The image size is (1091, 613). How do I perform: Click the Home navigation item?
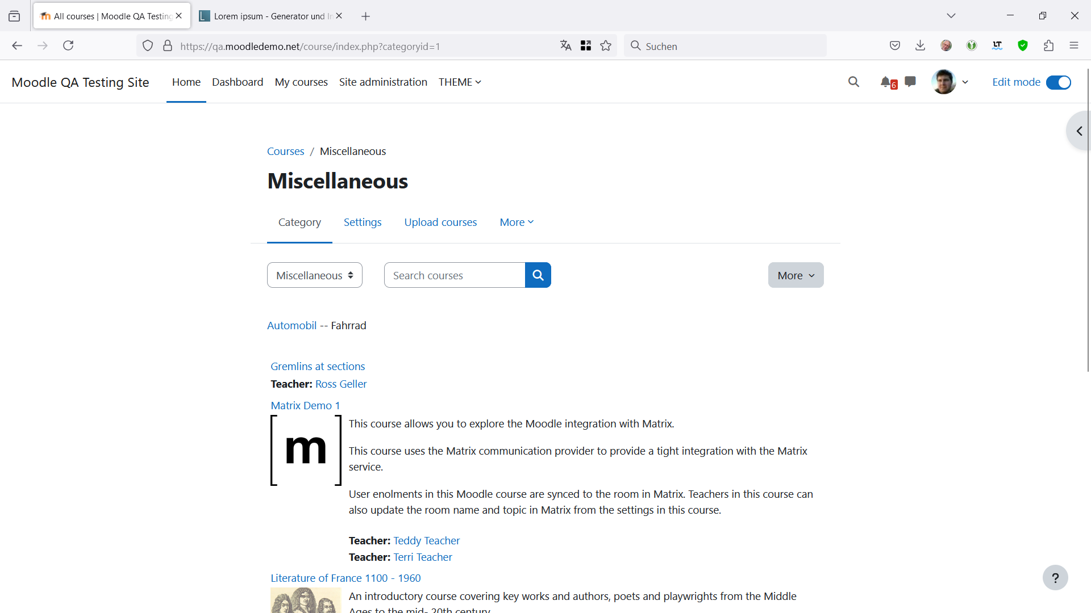(x=186, y=82)
